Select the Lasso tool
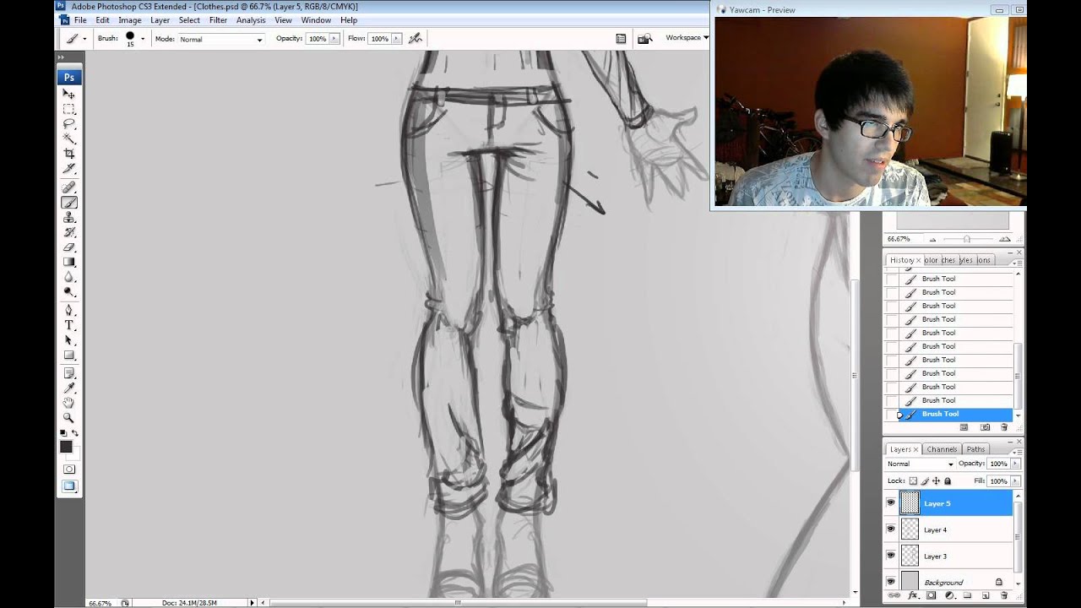This screenshot has width=1081, height=608. [69, 124]
